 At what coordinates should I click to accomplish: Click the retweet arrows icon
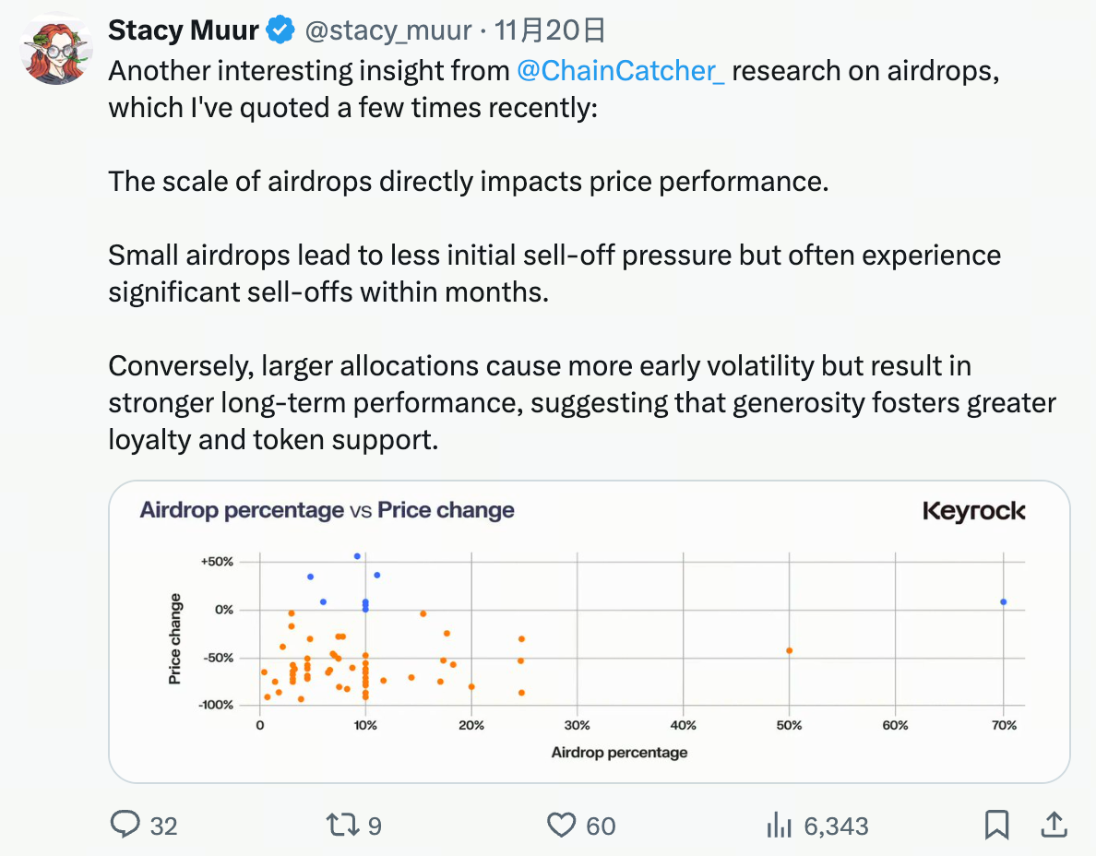point(343,825)
